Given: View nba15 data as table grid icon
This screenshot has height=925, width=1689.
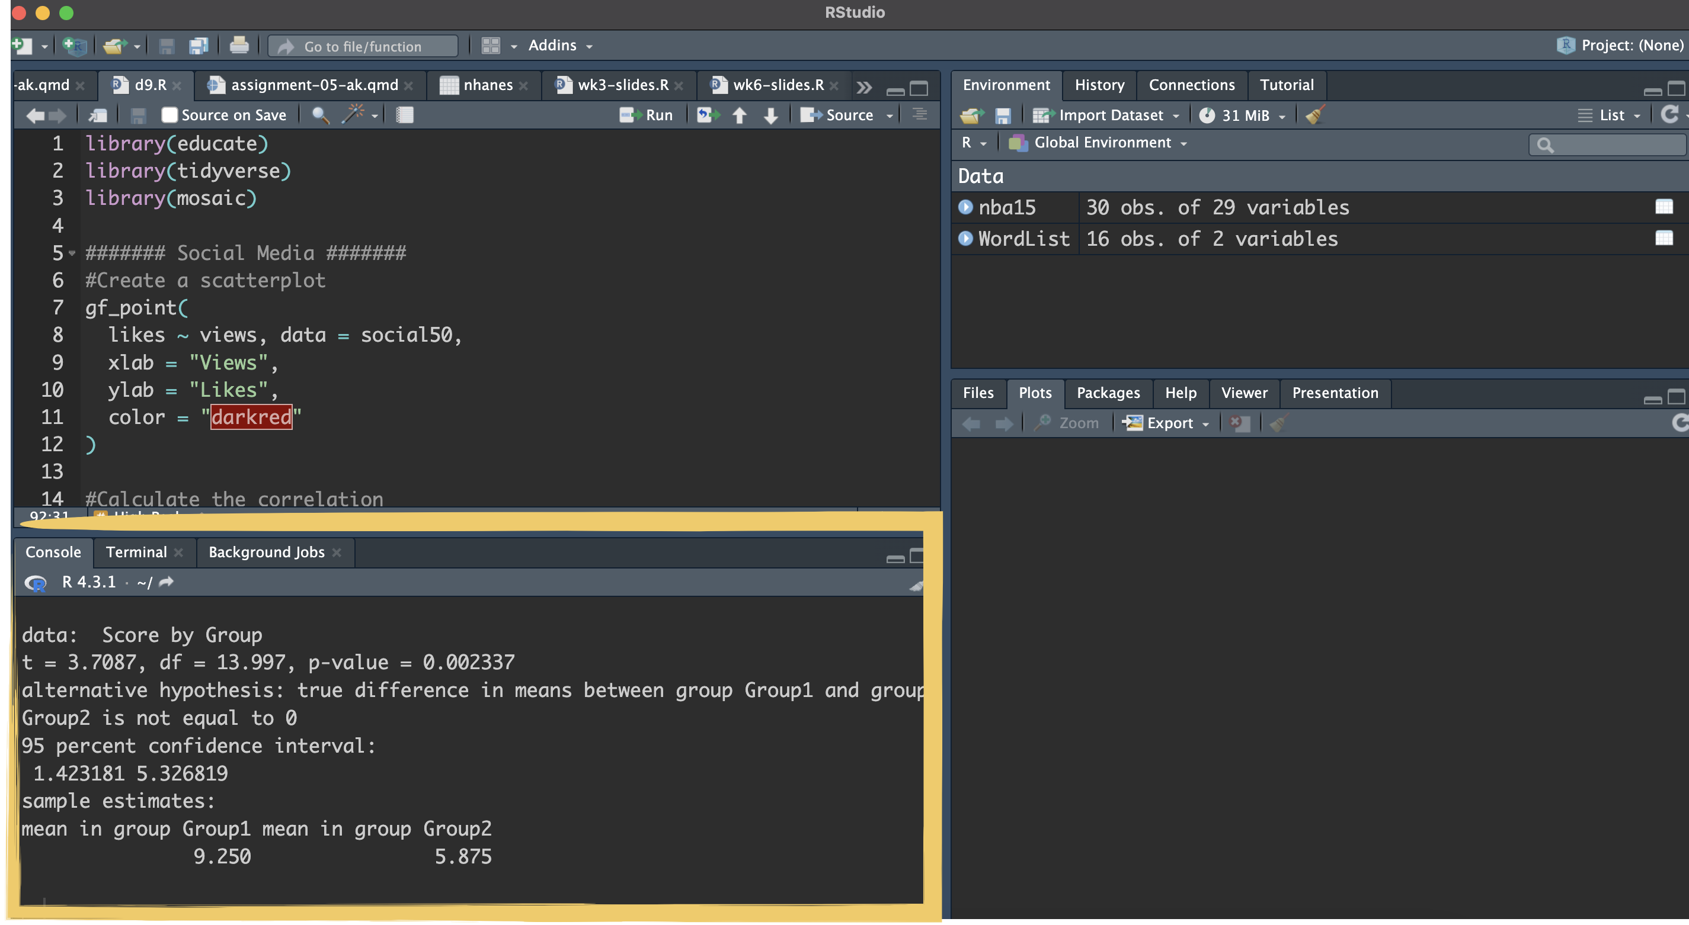Looking at the screenshot, I should (x=1664, y=207).
